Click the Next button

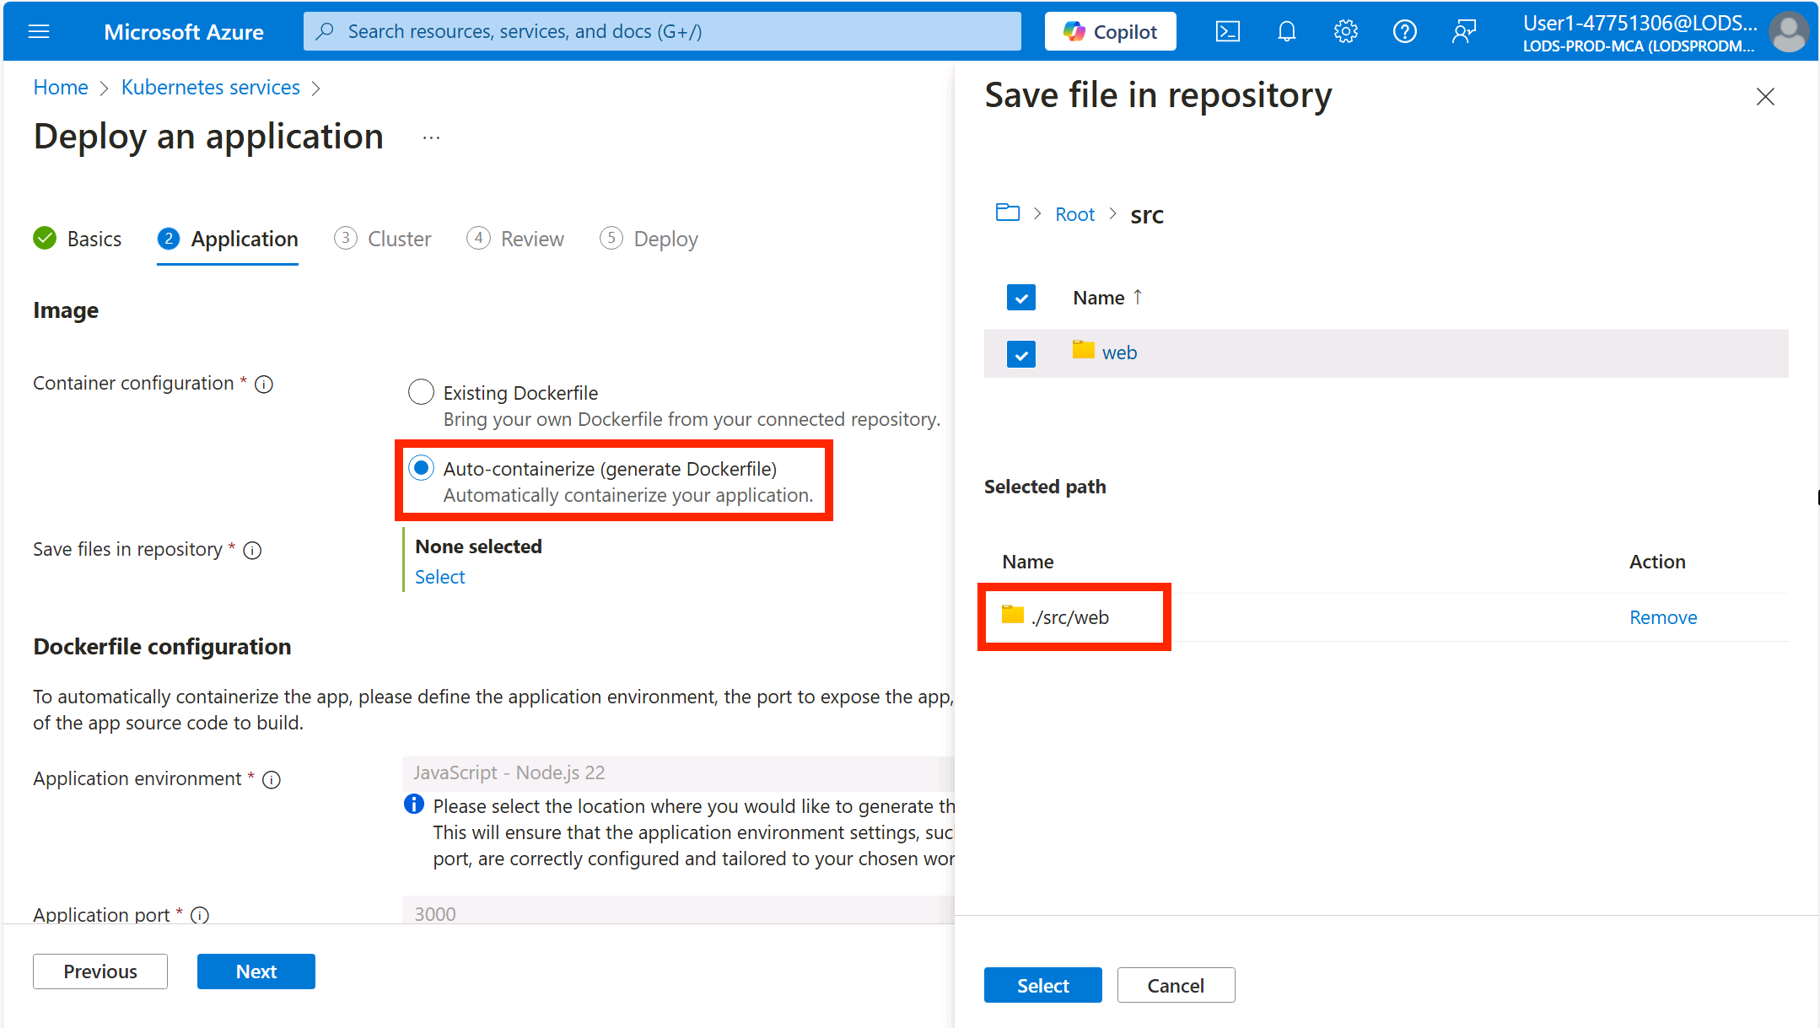[x=256, y=971]
